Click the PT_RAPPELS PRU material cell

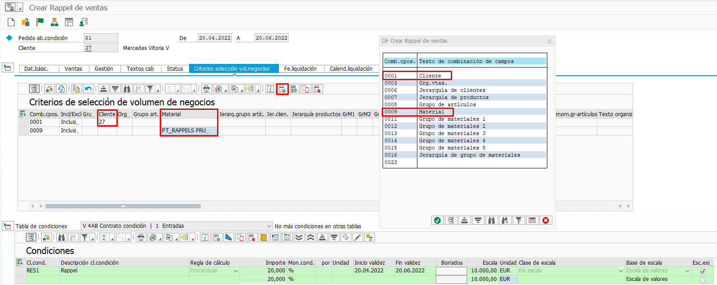(189, 131)
